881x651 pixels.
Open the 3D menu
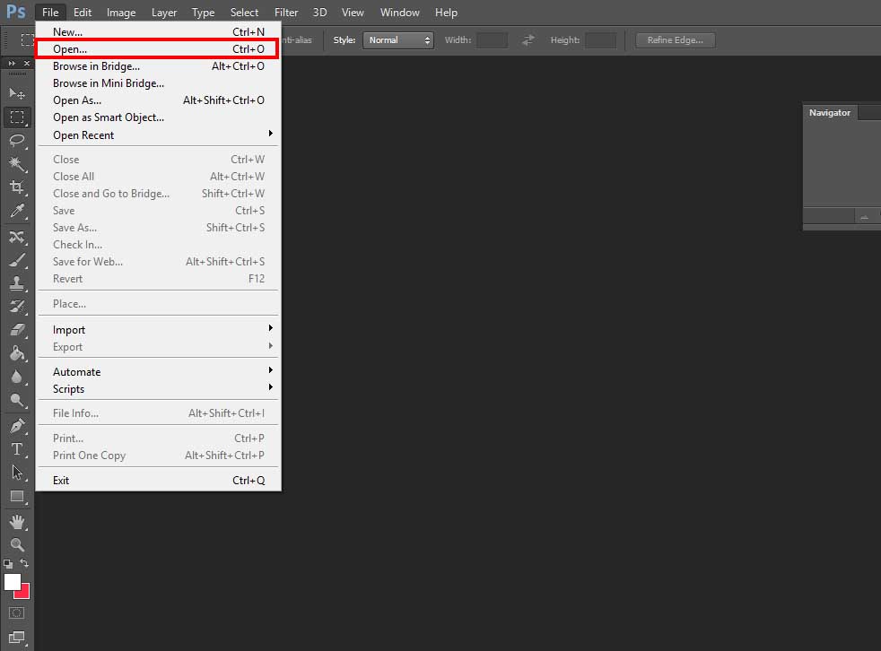pyautogui.click(x=319, y=13)
